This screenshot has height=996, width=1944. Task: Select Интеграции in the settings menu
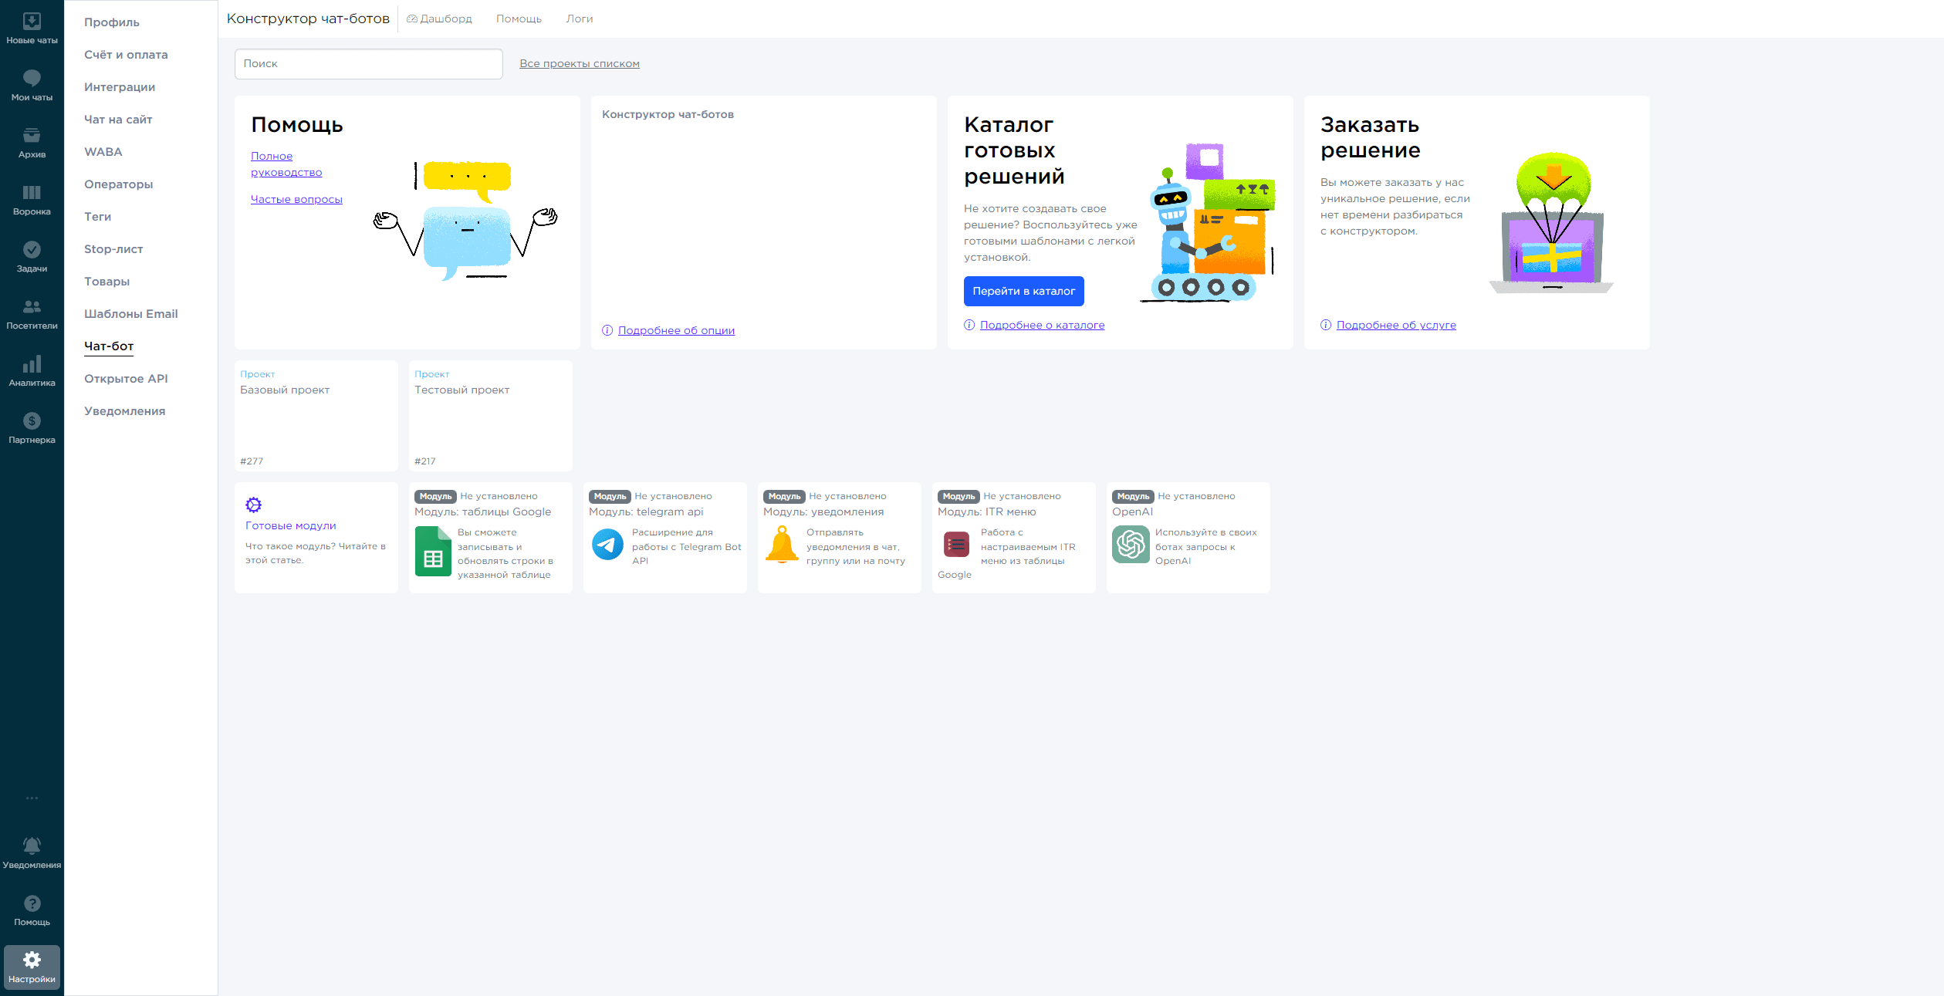tap(120, 87)
